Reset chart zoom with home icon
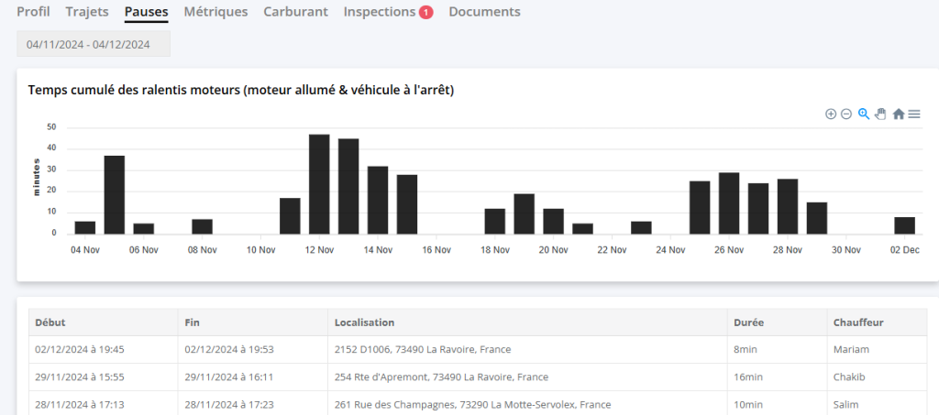Viewport: 939px width, 415px height. 899,115
